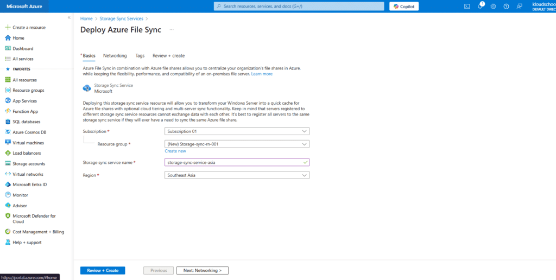Click the Microsoft Entra ID icon
Screen dimensions: 556x280
8,184
